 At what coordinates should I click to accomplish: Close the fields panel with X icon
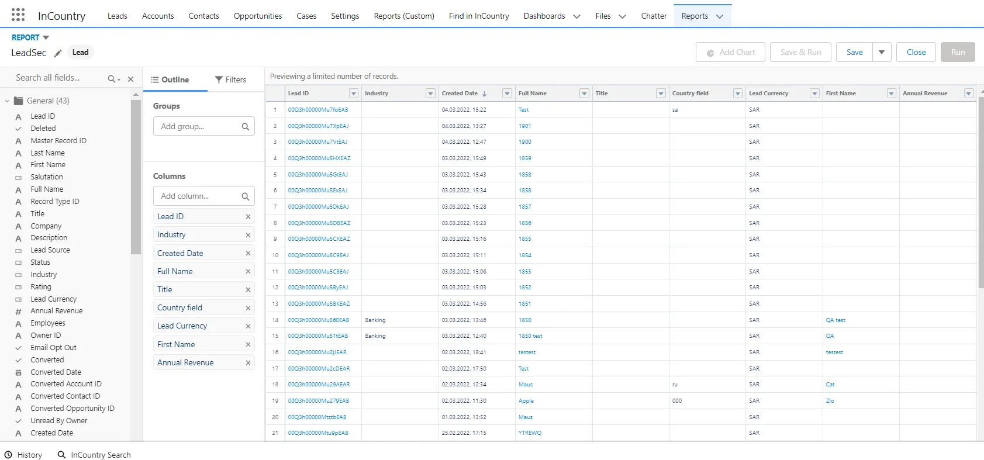(x=130, y=79)
